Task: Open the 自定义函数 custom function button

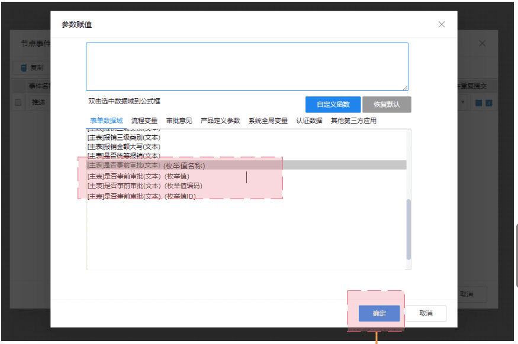Action: point(333,105)
